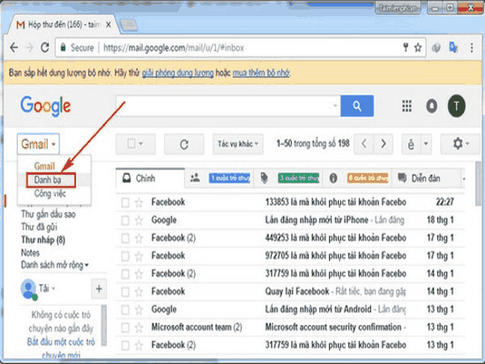Tick checkbox for Quay lại Facebook email
The width and height of the screenshot is (485, 364).
click(125, 292)
